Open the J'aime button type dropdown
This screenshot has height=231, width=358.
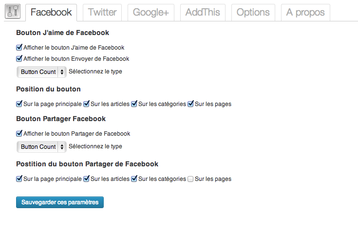41,72
